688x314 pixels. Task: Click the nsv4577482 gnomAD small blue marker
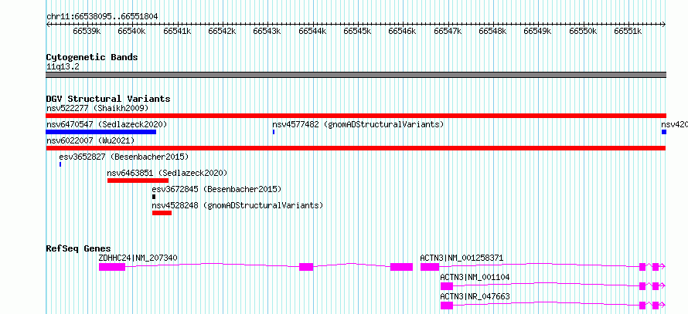pyautogui.click(x=274, y=132)
